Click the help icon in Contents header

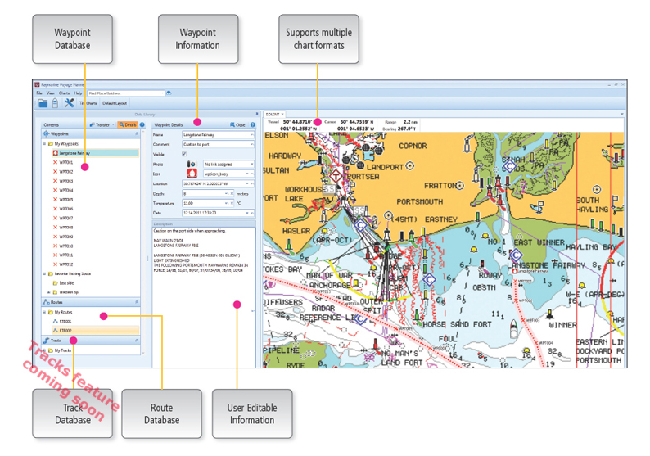pos(142,124)
